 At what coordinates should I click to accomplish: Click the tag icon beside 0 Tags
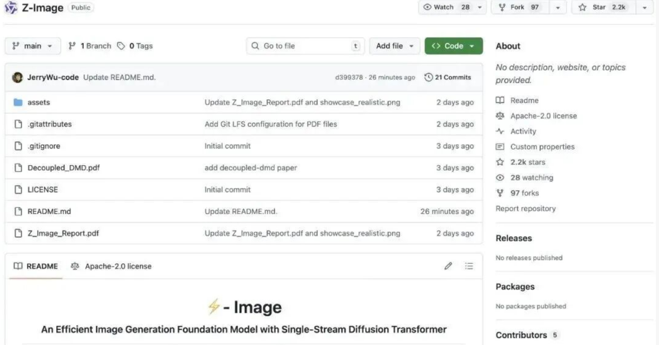[121, 46]
